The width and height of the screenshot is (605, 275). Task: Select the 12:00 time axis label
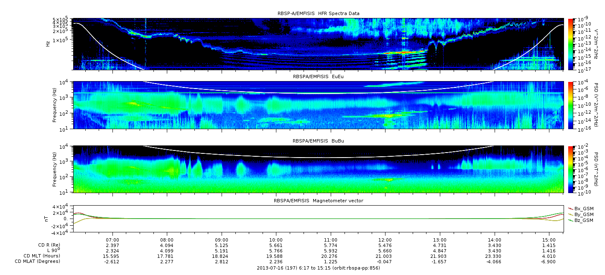tap(385, 240)
